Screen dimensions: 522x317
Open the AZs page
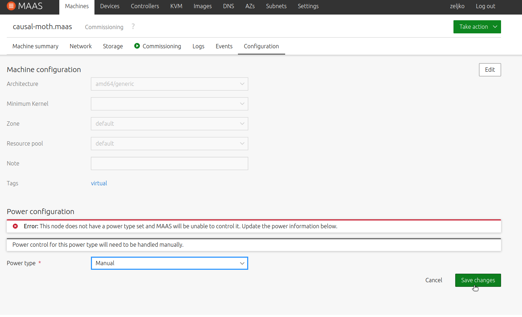tap(250, 6)
